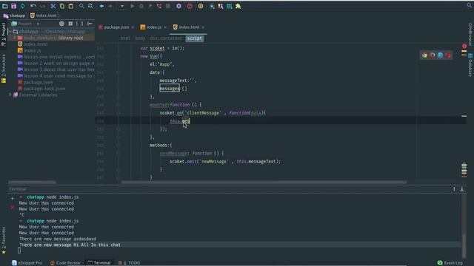The image size is (474, 266).
Task: Click the yellow circular toolbar icon
Action: [201, 6]
